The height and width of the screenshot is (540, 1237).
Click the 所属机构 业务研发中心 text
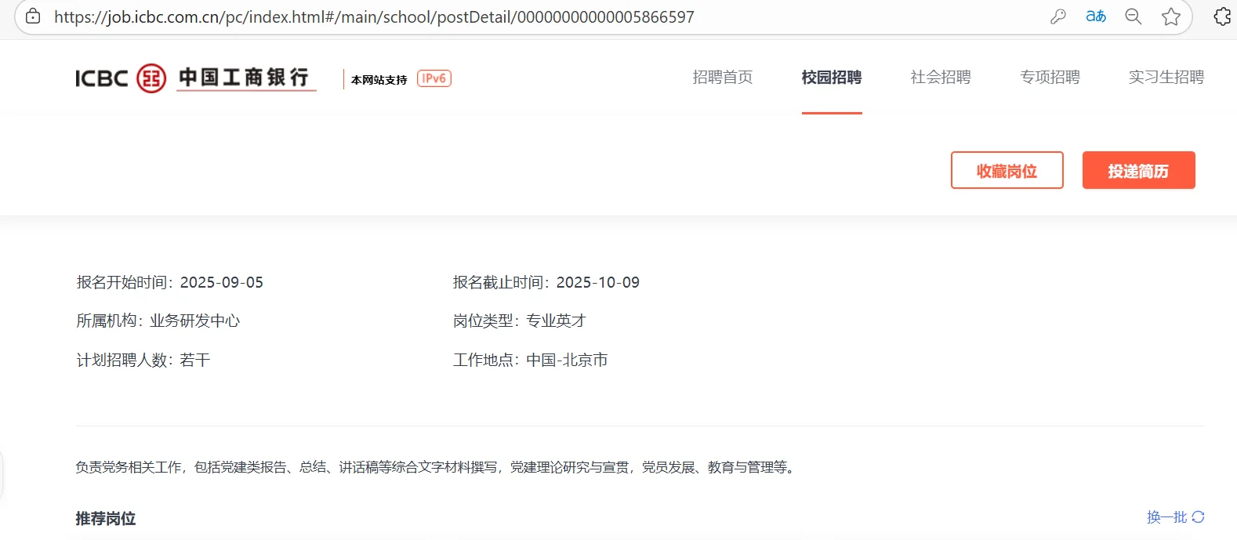click(x=158, y=321)
